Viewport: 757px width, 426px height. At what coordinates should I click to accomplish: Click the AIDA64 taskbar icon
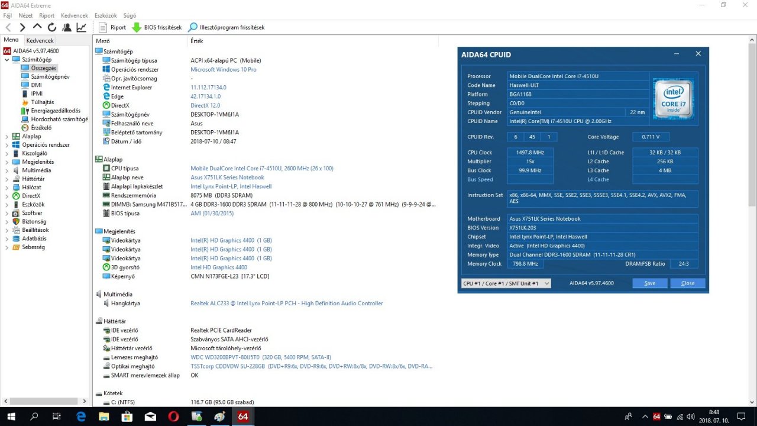coord(242,417)
